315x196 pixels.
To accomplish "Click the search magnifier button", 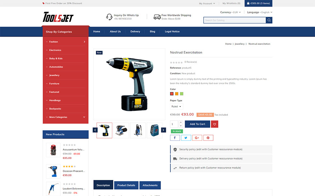I will (x=269, y=20).
